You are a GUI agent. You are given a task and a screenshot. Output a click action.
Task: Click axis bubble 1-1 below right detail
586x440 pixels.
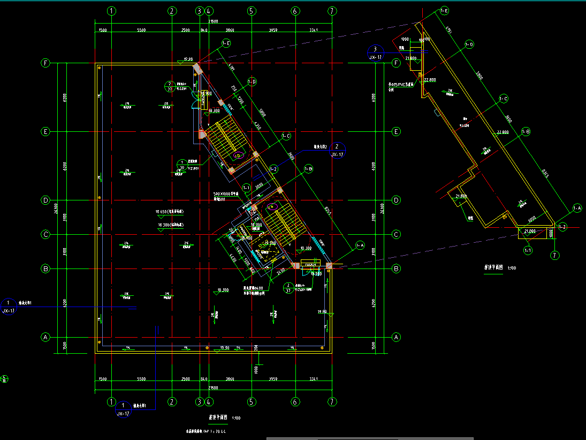(528, 250)
